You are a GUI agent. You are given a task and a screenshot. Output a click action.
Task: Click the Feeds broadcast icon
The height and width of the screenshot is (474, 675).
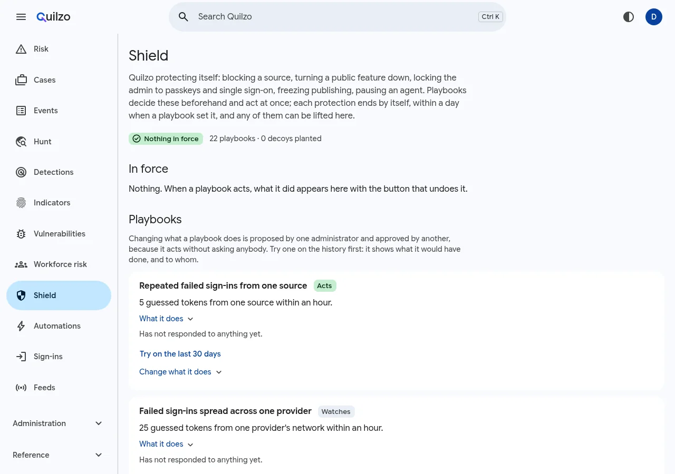point(21,388)
